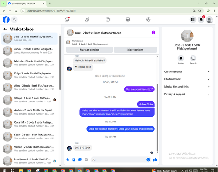Viewport: 218px width, 172px height.
Task: Open Alina conversation in the list
Action: (x=29, y=88)
